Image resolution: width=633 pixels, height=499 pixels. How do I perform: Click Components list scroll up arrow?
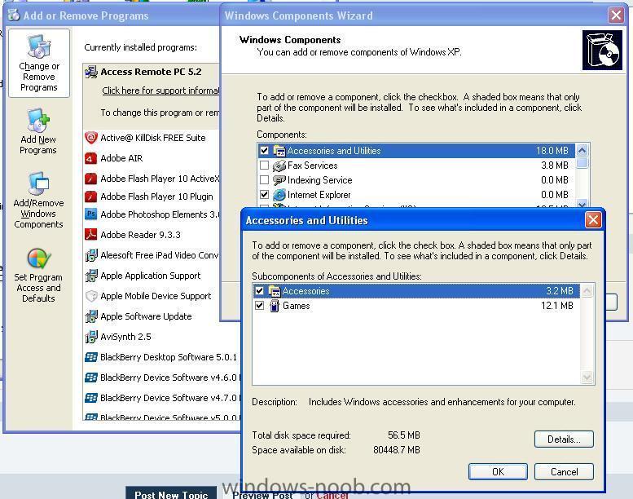tap(582, 151)
